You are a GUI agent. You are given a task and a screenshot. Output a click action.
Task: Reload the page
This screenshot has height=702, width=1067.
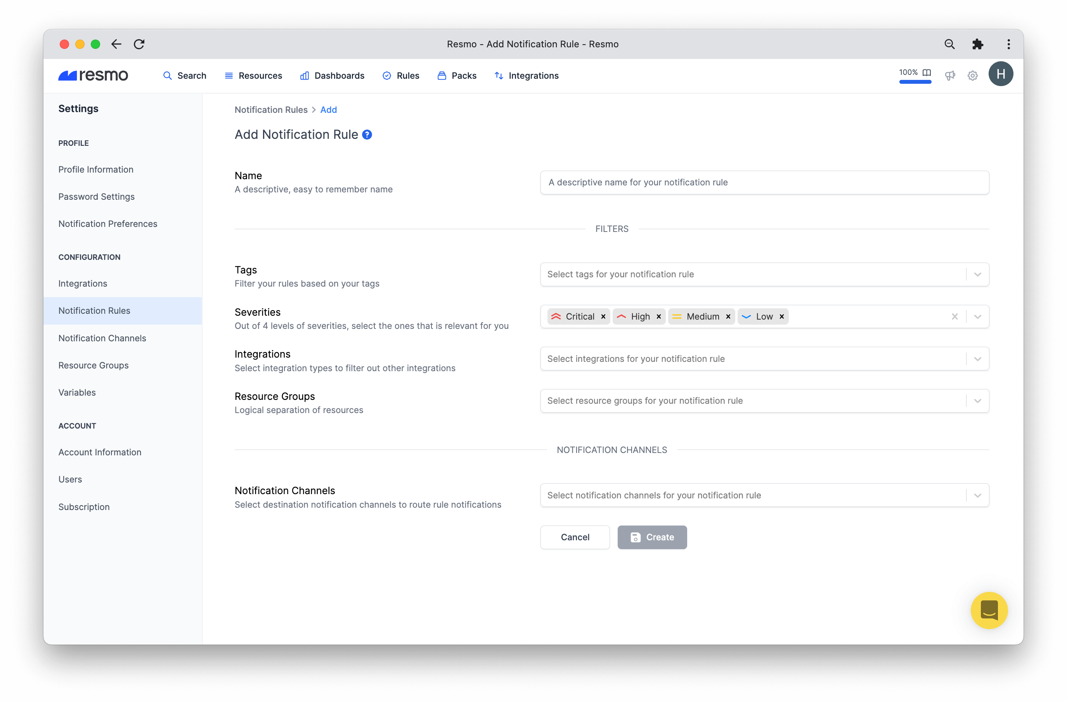(x=139, y=44)
